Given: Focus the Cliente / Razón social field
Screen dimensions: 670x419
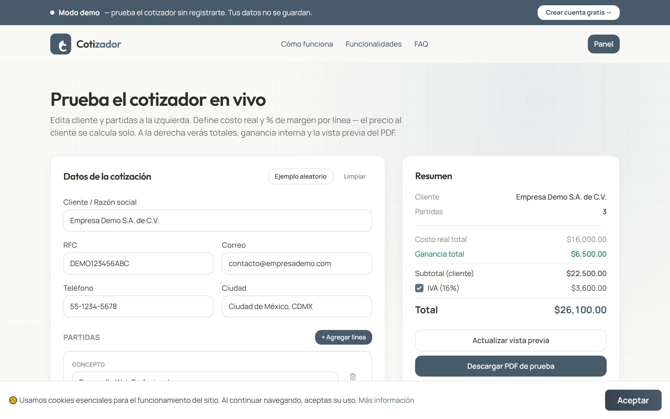Looking at the screenshot, I should 217,220.
